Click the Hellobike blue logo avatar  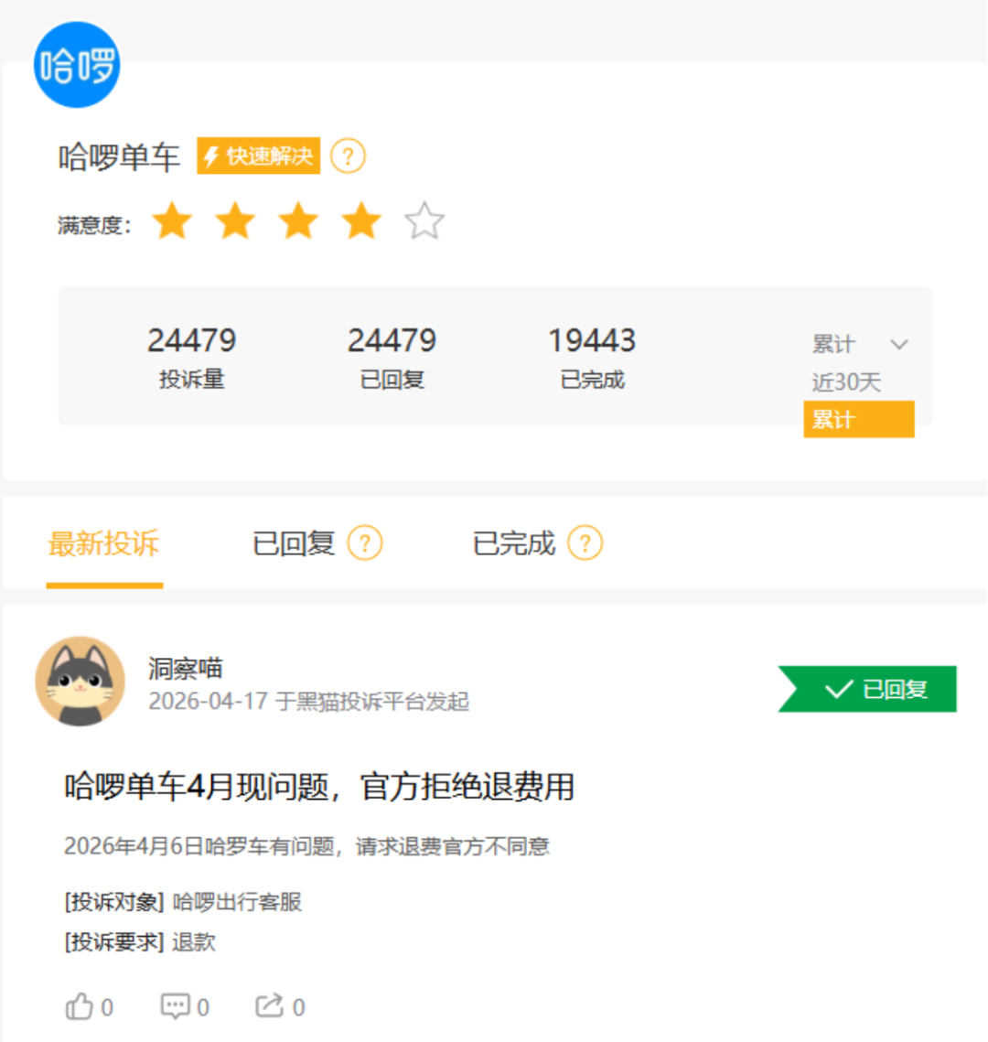tap(77, 65)
